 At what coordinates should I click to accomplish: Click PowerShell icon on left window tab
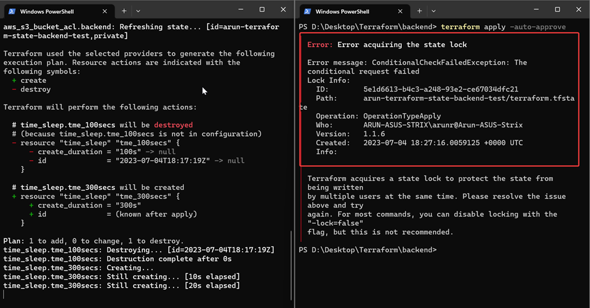coord(11,11)
